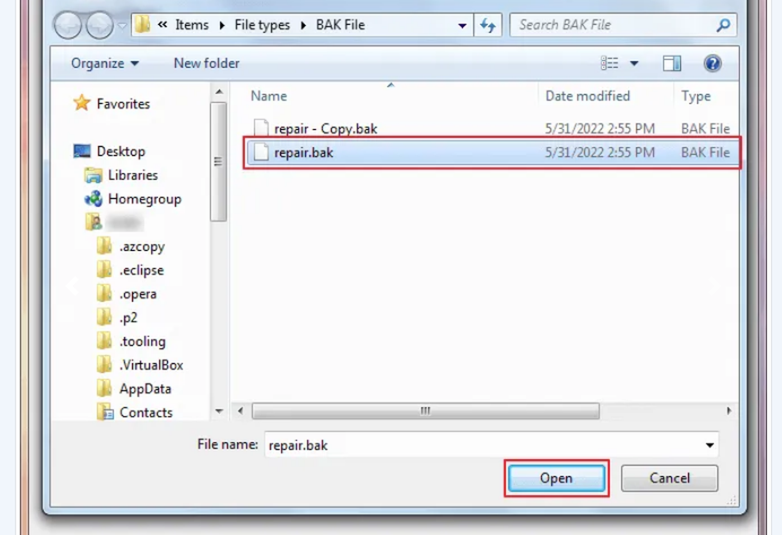This screenshot has height=535, width=782.
Task: Click the Forward navigation arrow button
Action: 99,25
